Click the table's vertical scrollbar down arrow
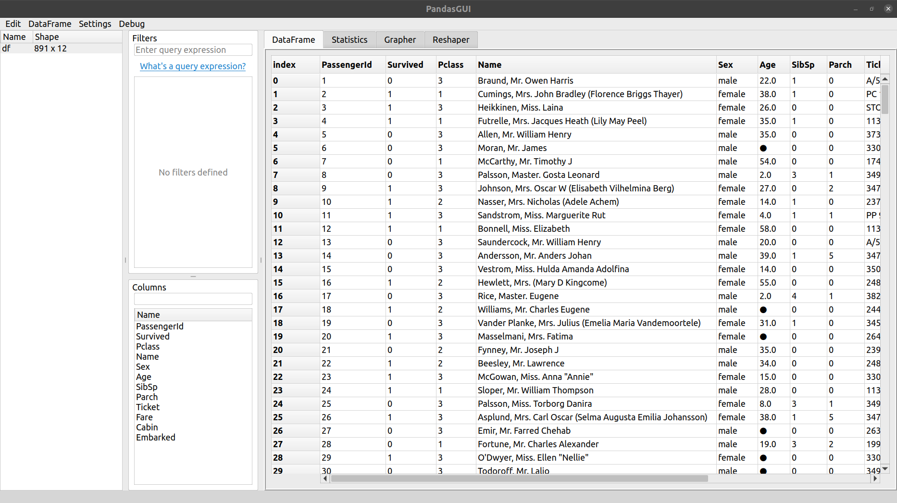The height and width of the screenshot is (503, 897). 885,468
